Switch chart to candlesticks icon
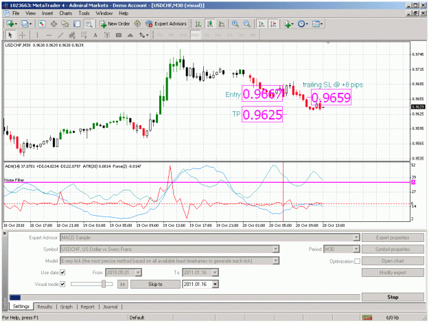 coord(210,24)
